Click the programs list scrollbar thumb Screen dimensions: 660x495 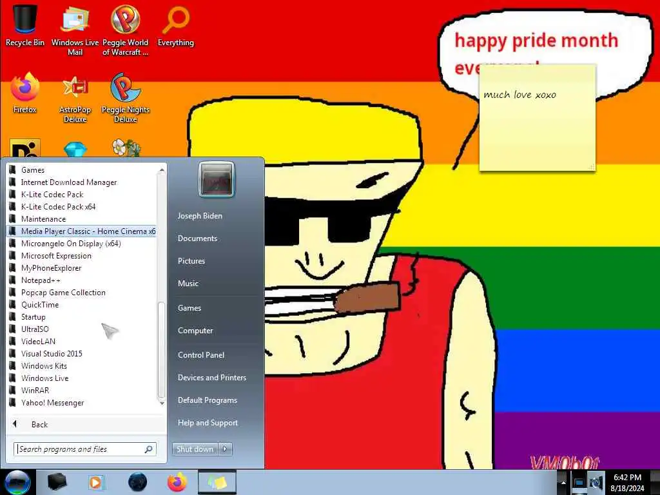click(x=161, y=349)
